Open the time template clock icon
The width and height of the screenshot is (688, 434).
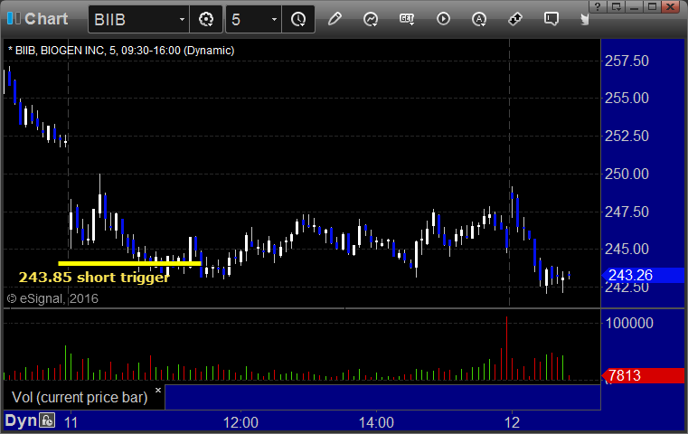pos(298,19)
